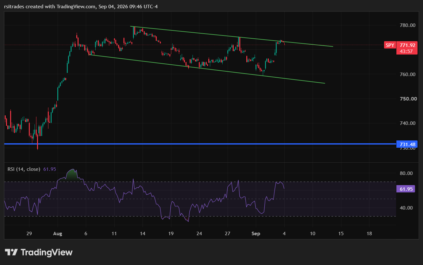Click the "24" date label on time axis

tap(199, 234)
